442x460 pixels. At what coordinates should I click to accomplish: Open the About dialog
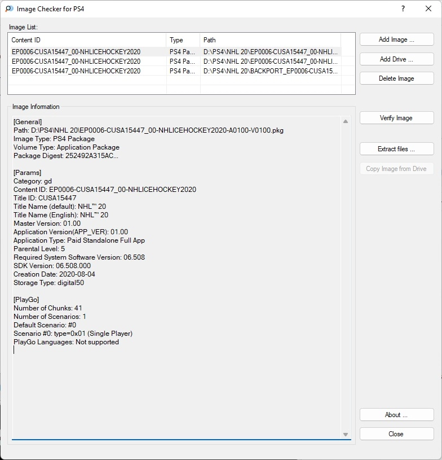pyautogui.click(x=396, y=415)
